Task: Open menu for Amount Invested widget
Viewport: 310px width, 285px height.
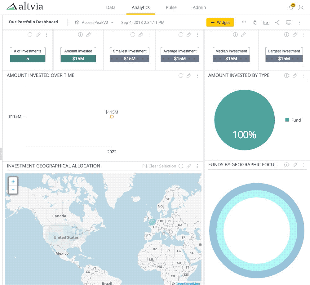Action: tap(97, 35)
